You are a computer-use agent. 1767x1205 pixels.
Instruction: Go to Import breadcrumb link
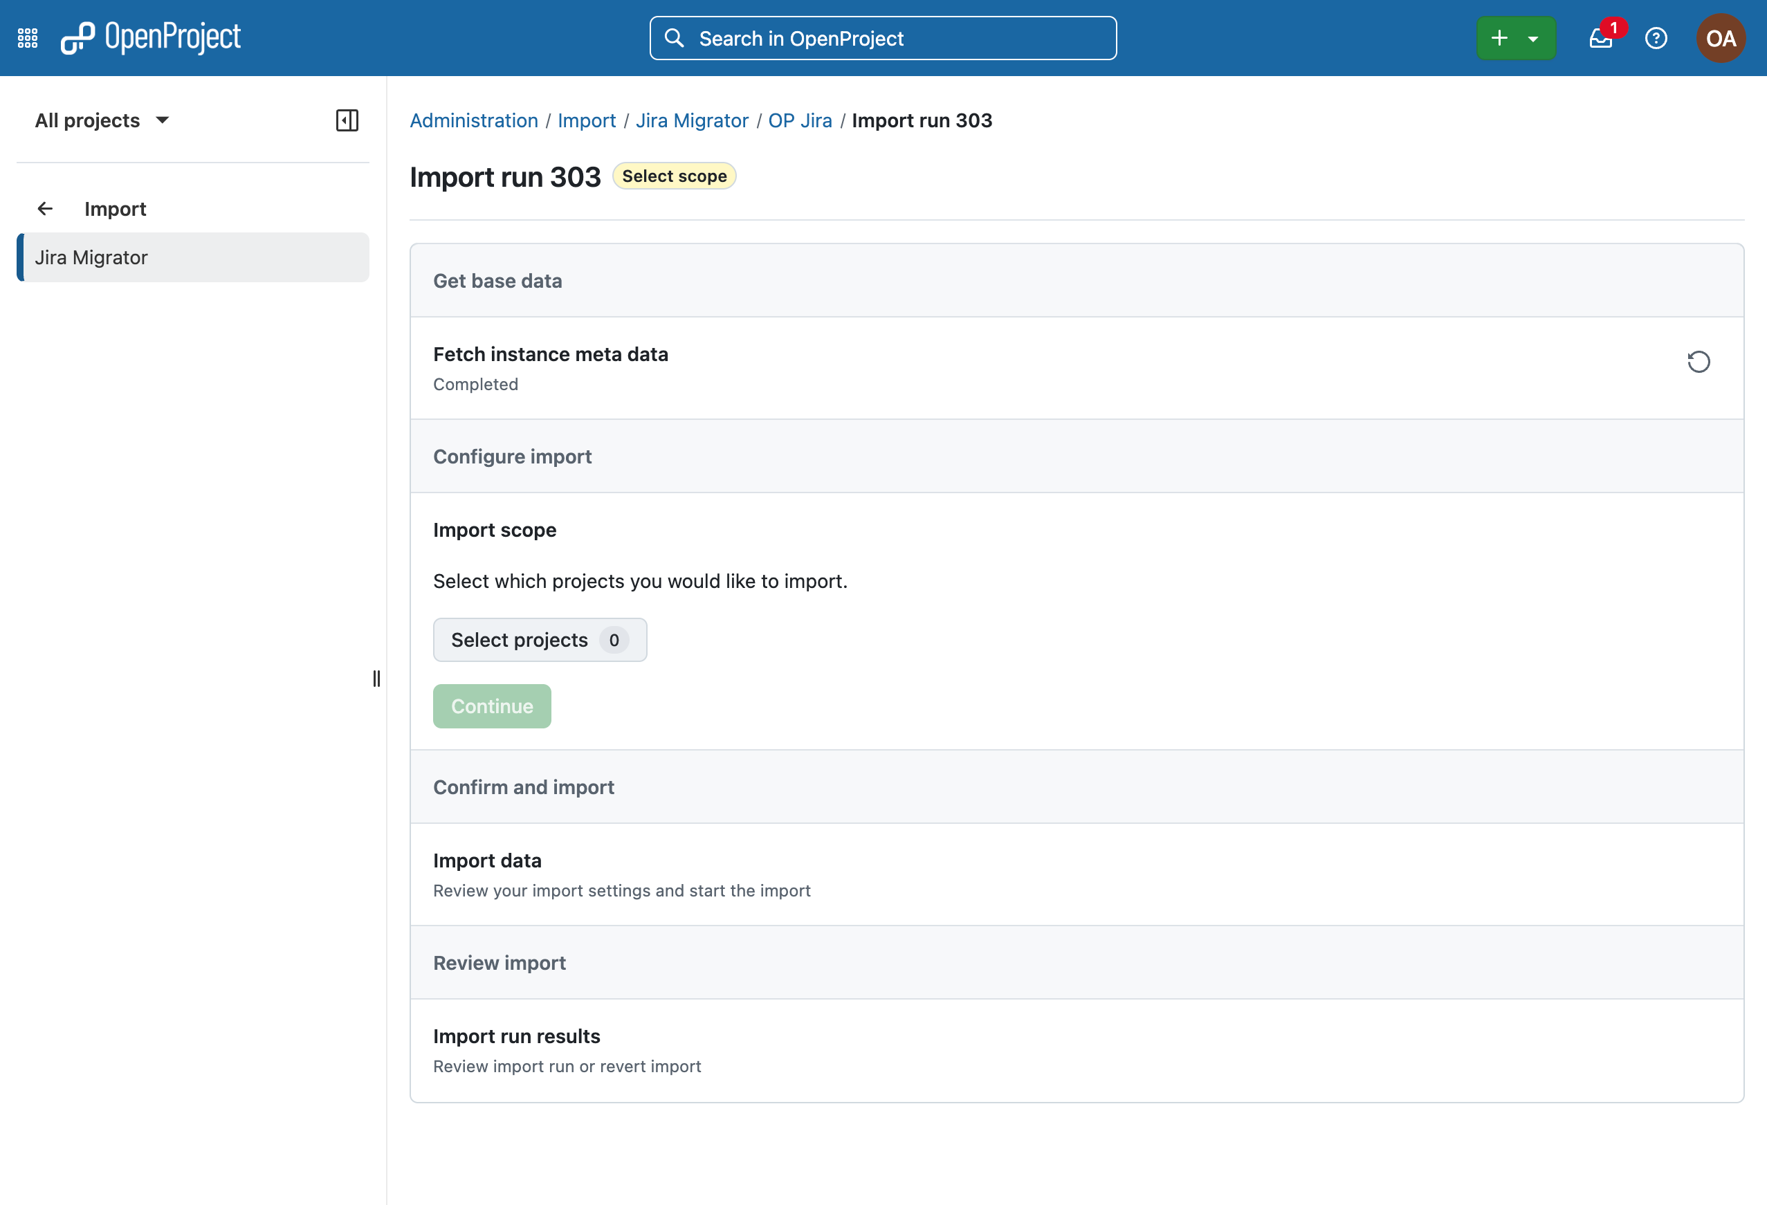tap(586, 120)
